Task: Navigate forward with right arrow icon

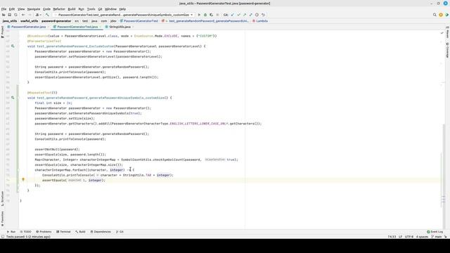Action: (x=30, y=15)
